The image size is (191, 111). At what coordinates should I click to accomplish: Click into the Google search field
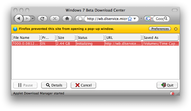click(160, 19)
